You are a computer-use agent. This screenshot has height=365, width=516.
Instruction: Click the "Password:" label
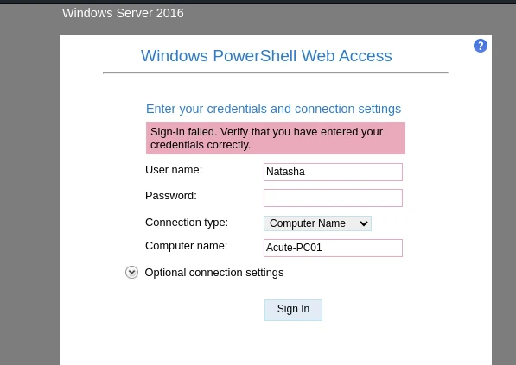(171, 196)
